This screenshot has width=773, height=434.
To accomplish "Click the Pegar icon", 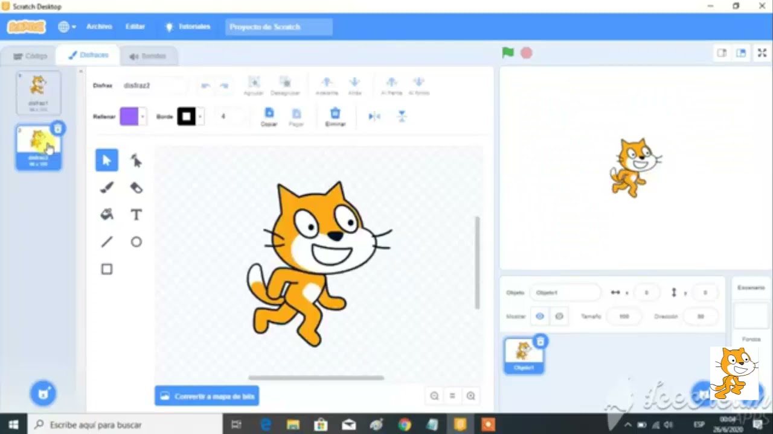I will (x=297, y=113).
